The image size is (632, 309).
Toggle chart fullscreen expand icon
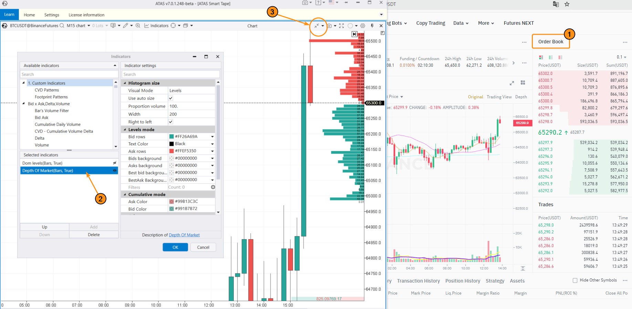coord(341,26)
